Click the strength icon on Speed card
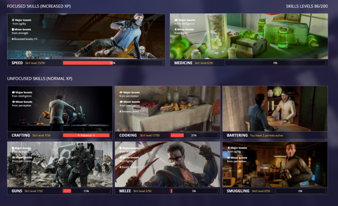 13,30
